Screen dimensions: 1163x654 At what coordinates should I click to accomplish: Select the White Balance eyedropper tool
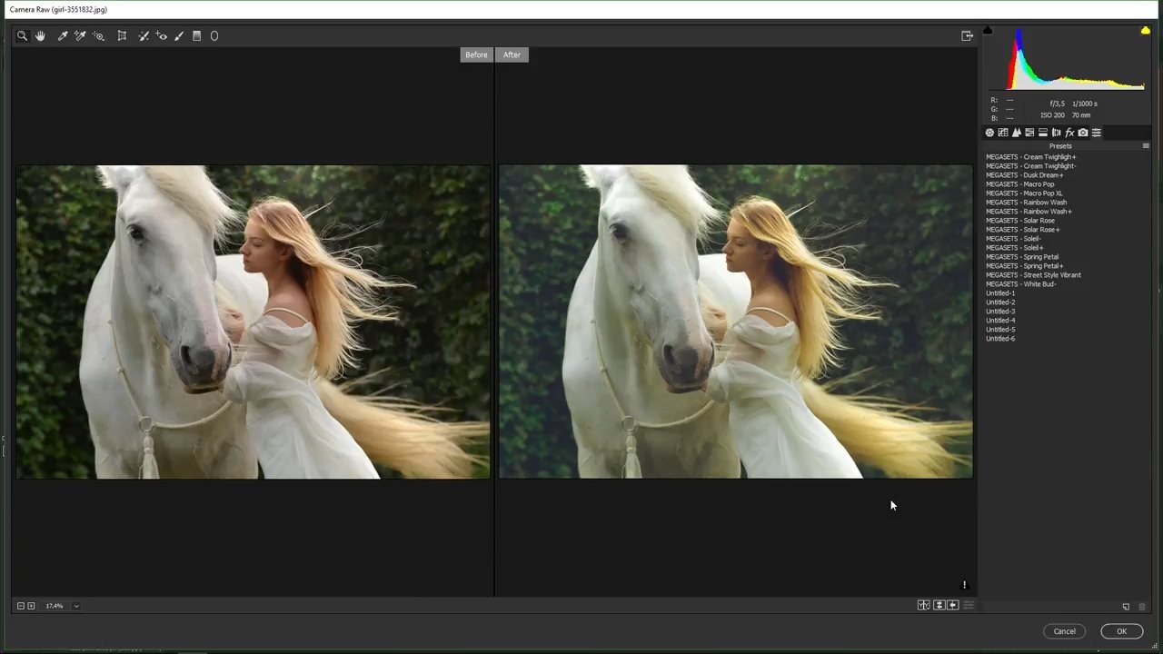63,36
